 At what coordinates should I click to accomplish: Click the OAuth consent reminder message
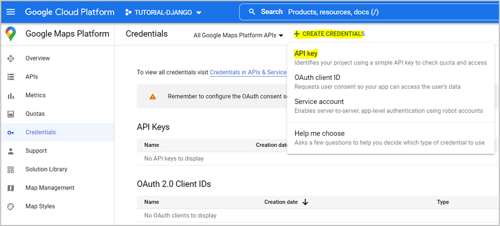(227, 97)
